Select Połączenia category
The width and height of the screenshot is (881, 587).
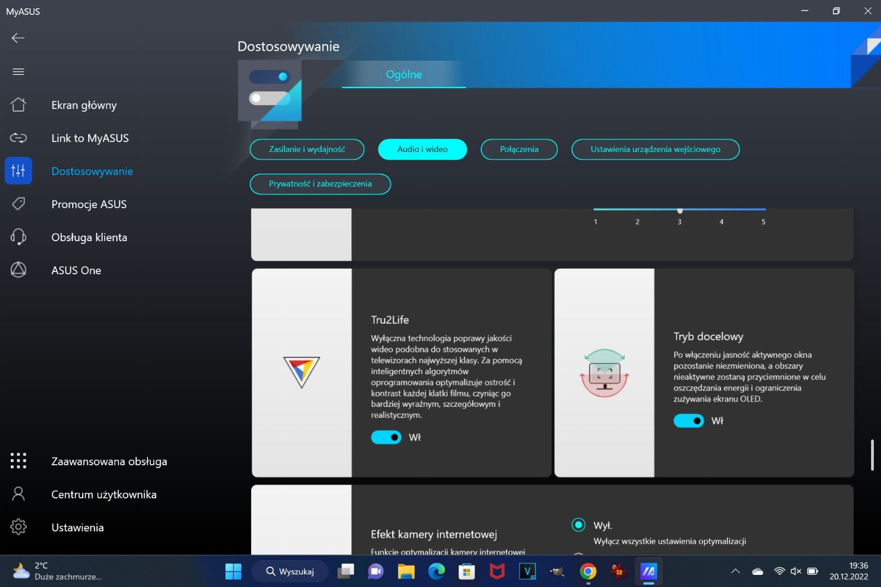[x=519, y=149]
